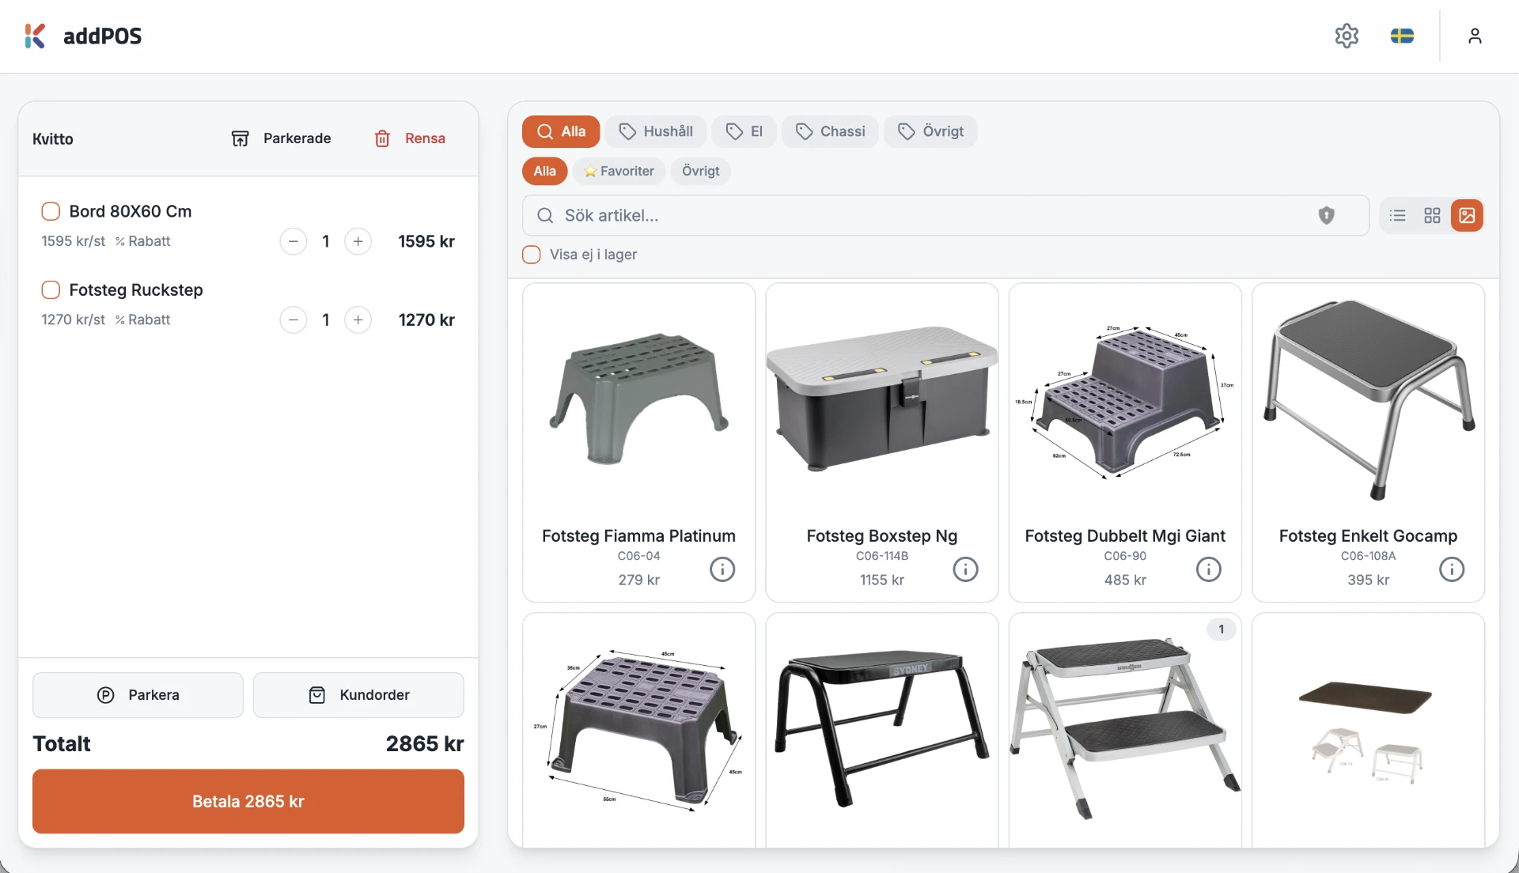1519x873 pixels.
Task: Clear receipt with Rensa
Action: (x=410, y=138)
